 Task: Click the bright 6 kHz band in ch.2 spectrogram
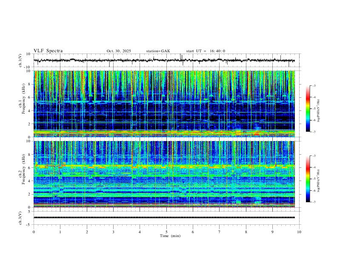pos(164,166)
